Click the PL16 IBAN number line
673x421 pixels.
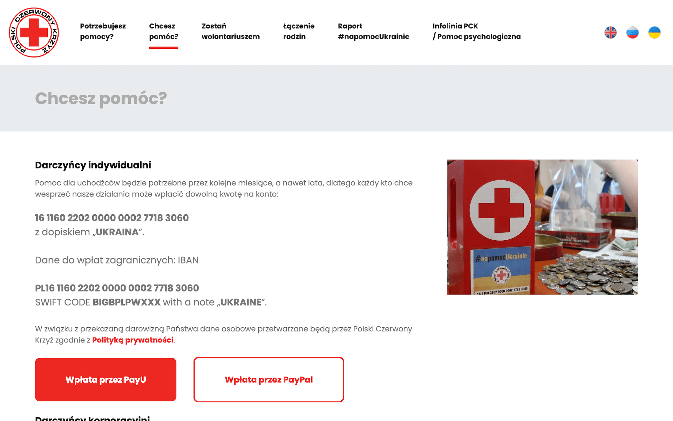click(x=117, y=288)
